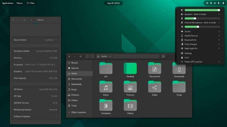Click the back arrow in About window
The image size is (227, 127).
coord(31,20)
